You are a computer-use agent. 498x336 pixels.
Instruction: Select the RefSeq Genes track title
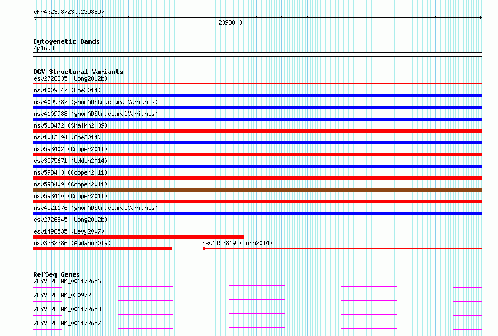[57, 274]
